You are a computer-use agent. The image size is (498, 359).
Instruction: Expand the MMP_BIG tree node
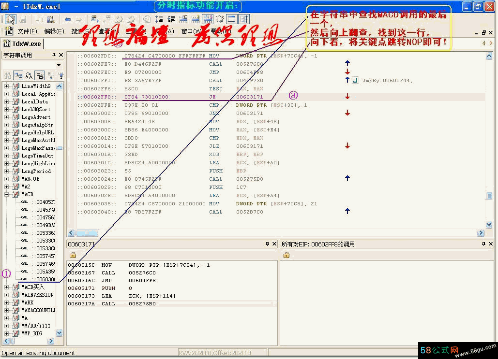coord(6,333)
